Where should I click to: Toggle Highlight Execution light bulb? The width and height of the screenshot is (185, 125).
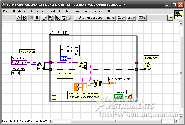pos(44,18)
